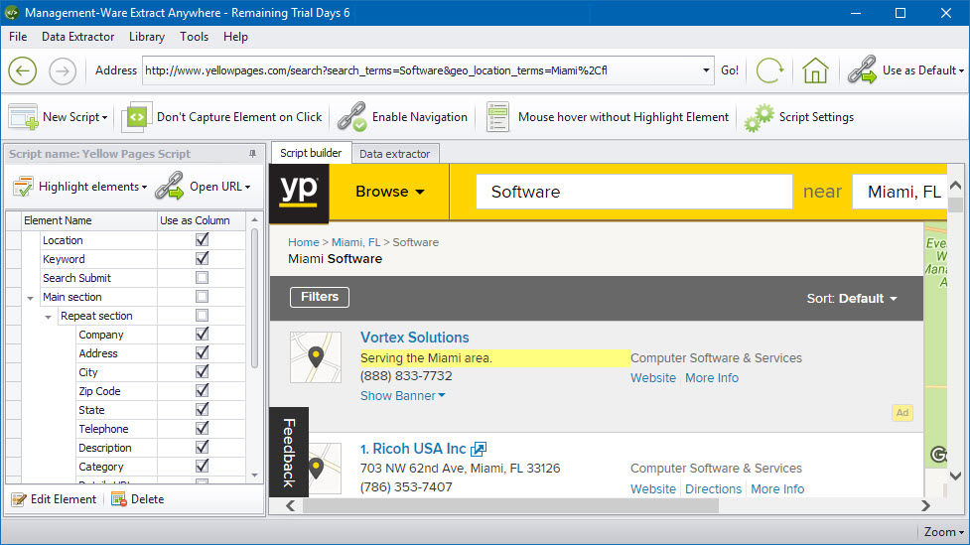Click the Highlight elements icon
This screenshot has width=970, height=545.
(x=23, y=187)
